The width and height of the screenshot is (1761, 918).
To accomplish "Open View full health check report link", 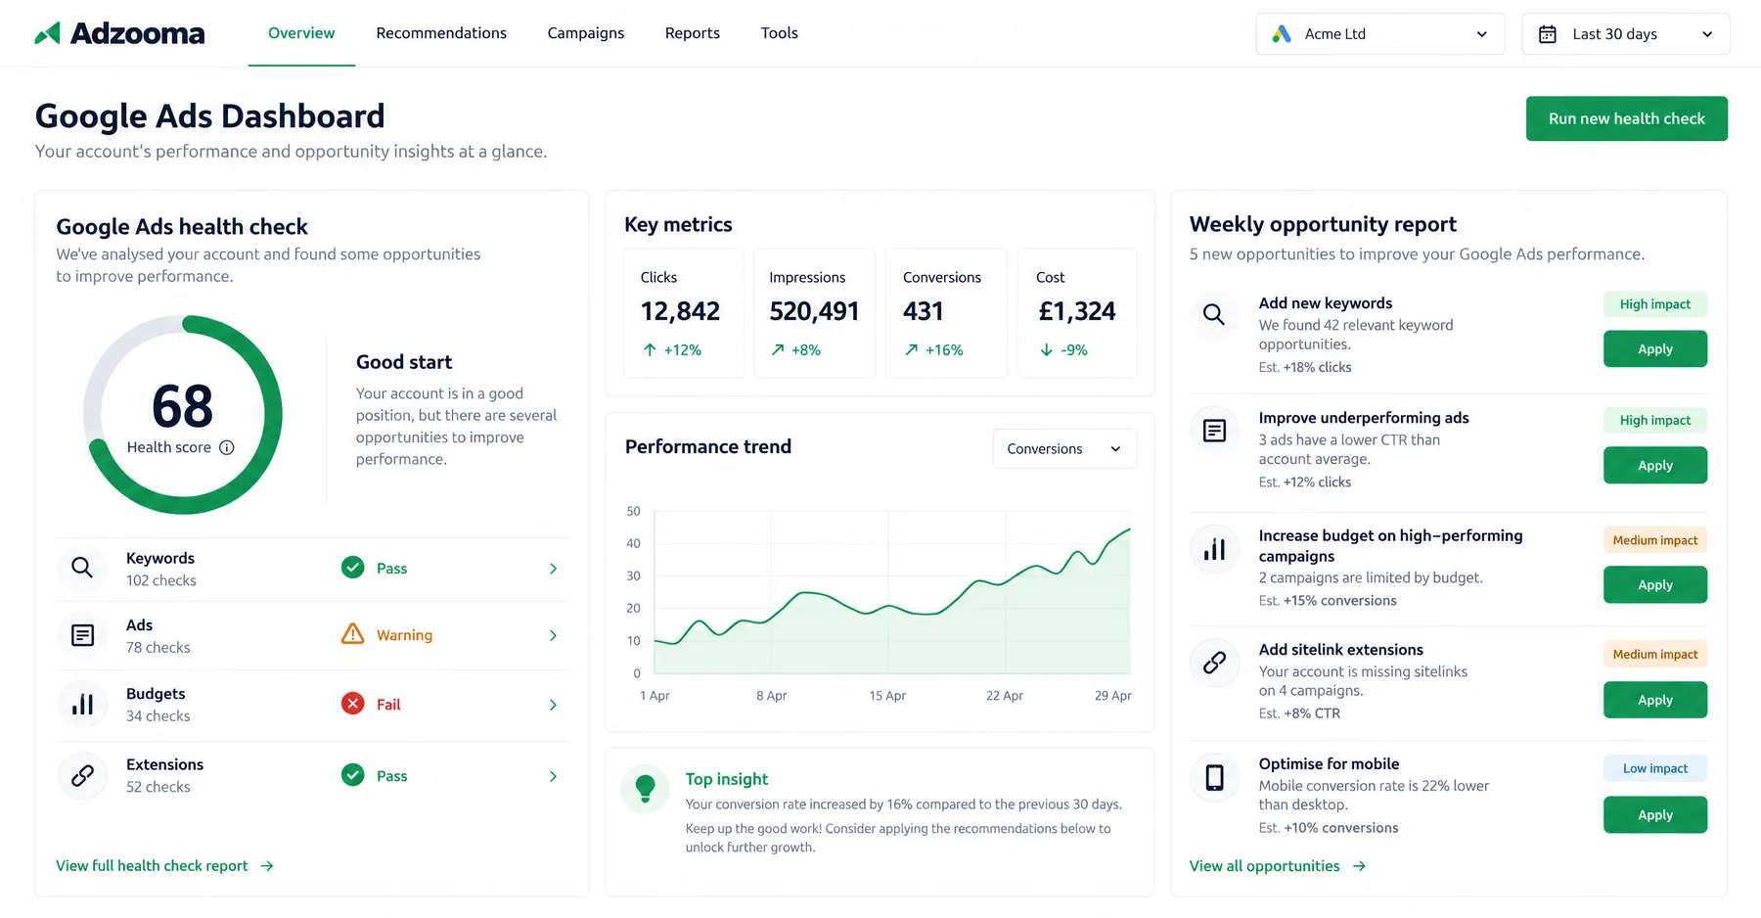I will [164, 866].
